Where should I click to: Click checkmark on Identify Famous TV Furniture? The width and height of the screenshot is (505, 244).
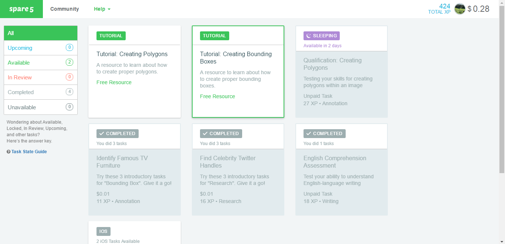102,134
